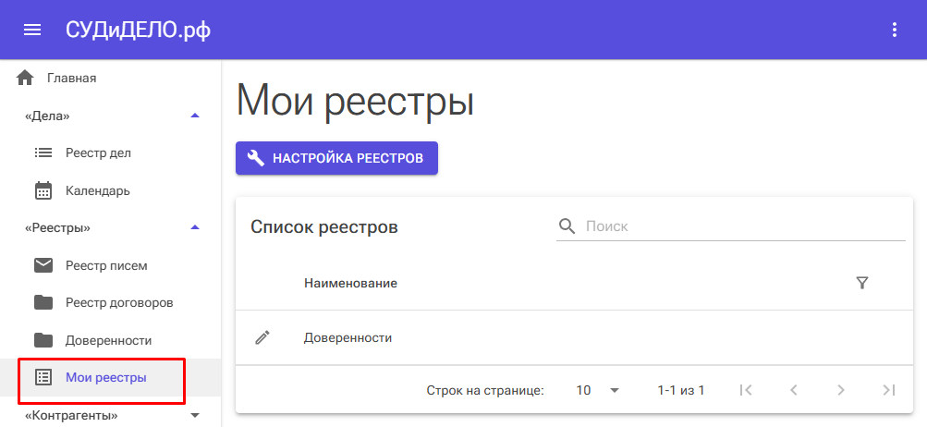
Task: Click the next page arrow
Action: pyautogui.click(x=840, y=390)
